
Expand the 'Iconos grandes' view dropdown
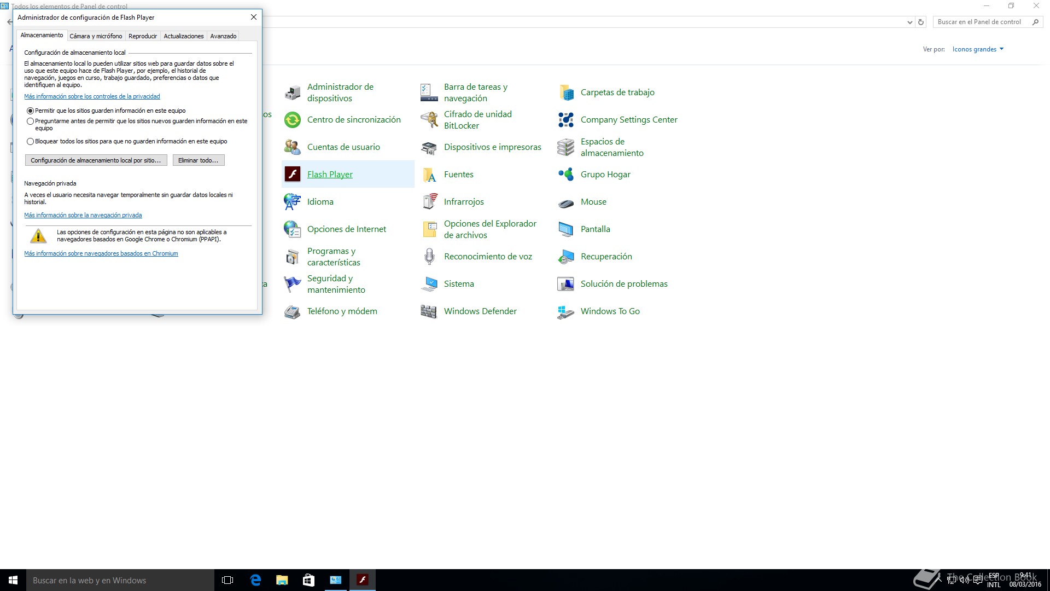(x=978, y=49)
